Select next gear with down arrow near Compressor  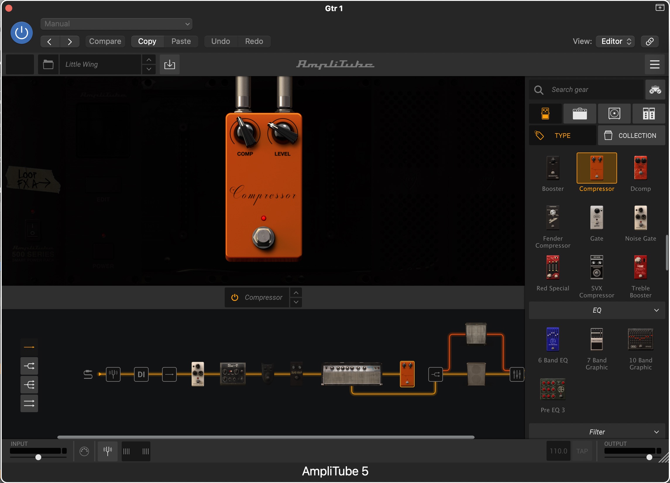(x=296, y=302)
